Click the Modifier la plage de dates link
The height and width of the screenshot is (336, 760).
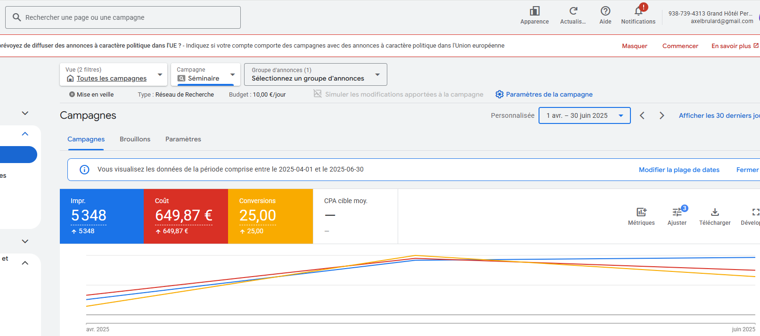click(x=678, y=170)
